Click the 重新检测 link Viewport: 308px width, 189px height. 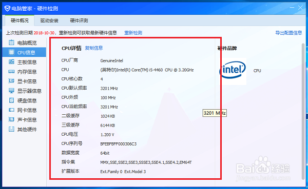133,33
